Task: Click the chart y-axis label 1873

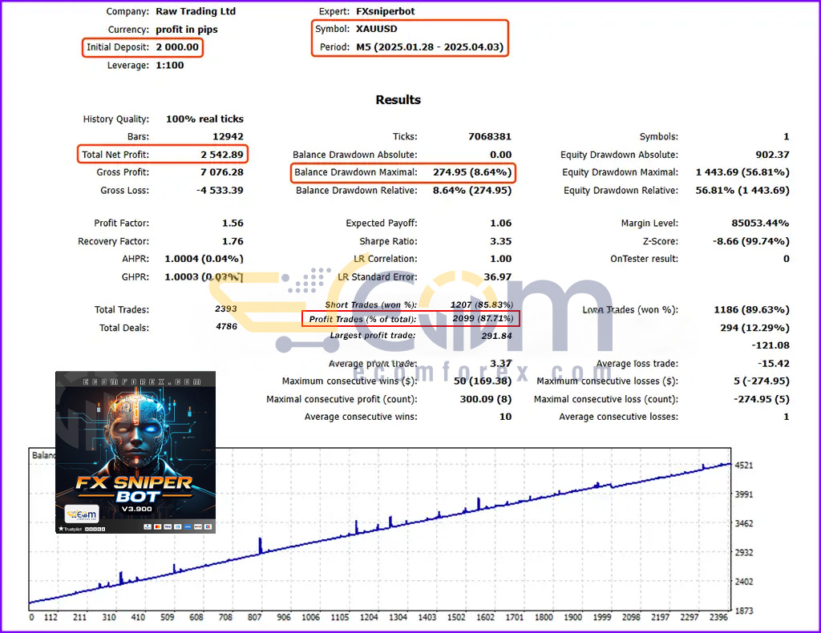Action: point(744,611)
